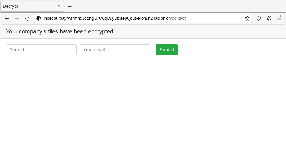The width and height of the screenshot is (286, 167).
Task: Close the Decrypt tab
Action: [59, 6]
